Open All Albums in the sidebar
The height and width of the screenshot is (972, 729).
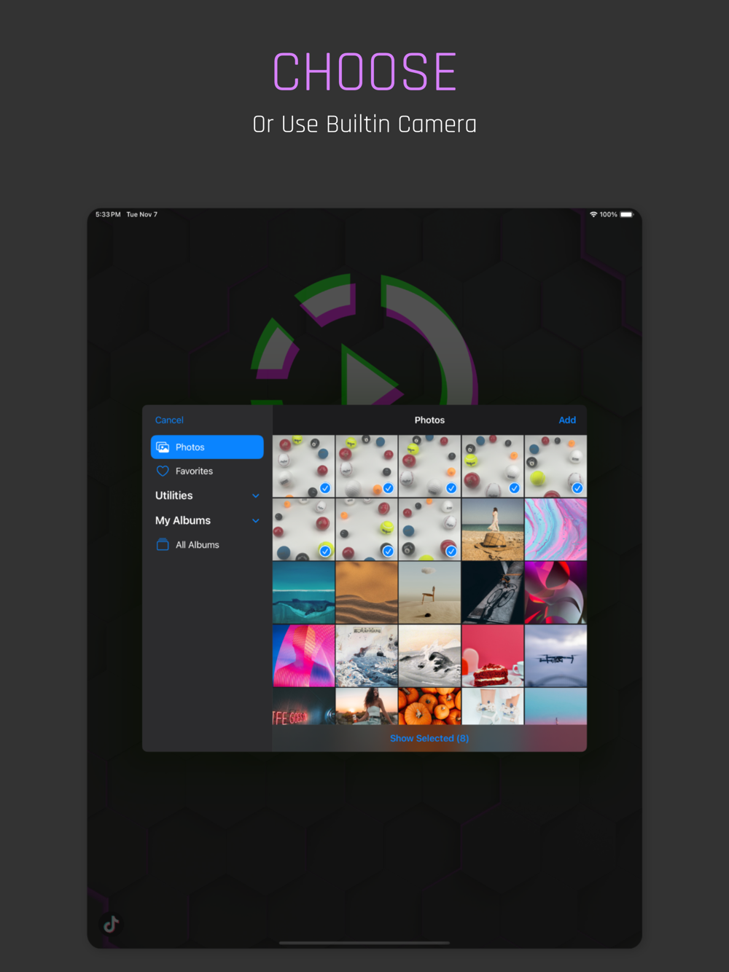207,545
